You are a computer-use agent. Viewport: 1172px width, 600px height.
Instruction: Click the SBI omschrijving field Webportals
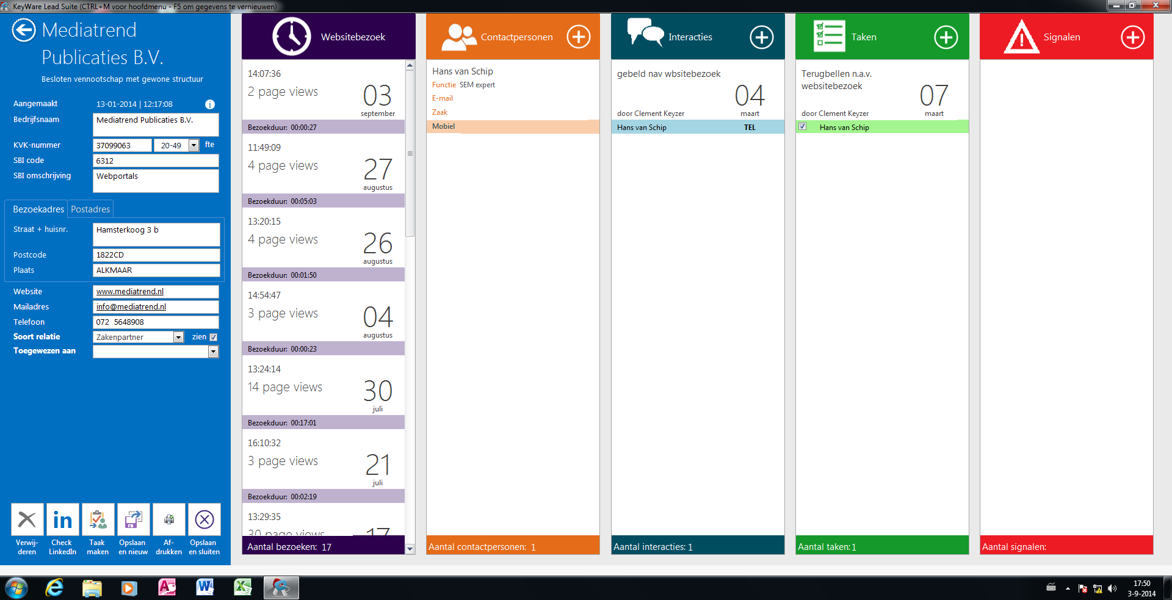click(x=156, y=181)
